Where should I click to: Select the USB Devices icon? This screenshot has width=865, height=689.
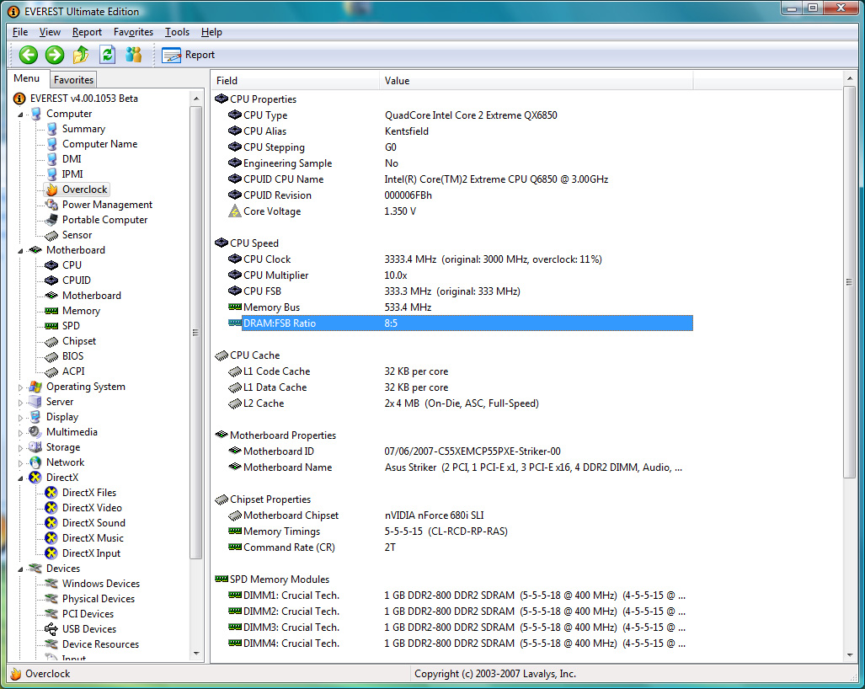[51, 629]
